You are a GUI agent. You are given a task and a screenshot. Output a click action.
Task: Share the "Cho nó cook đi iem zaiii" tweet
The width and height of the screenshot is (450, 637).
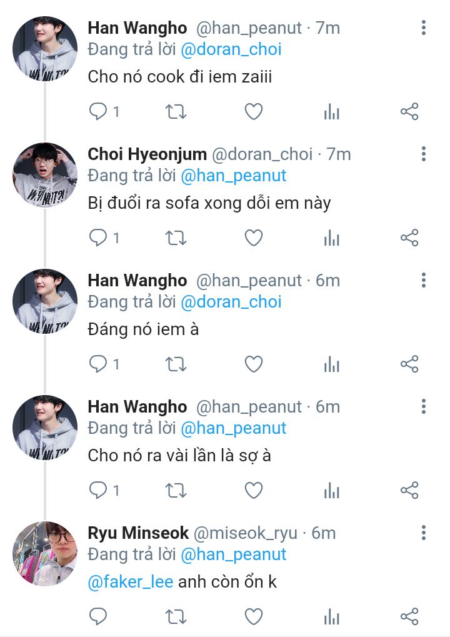pos(409,112)
